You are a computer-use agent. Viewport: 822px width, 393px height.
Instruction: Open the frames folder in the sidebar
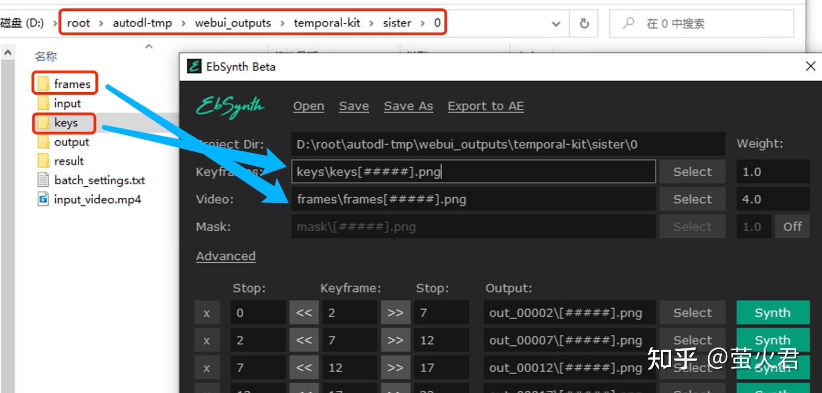click(x=73, y=84)
